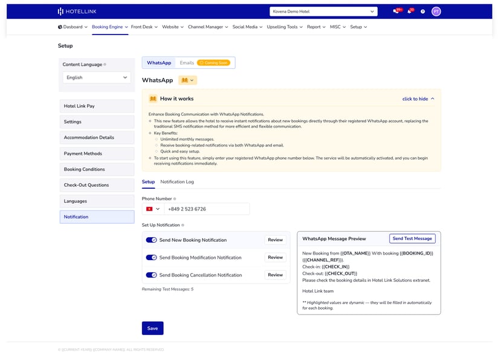The width and height of the screenshot is (499, 358).
Task: Click the Set Up Notification info icon
Action: [182, 225]
